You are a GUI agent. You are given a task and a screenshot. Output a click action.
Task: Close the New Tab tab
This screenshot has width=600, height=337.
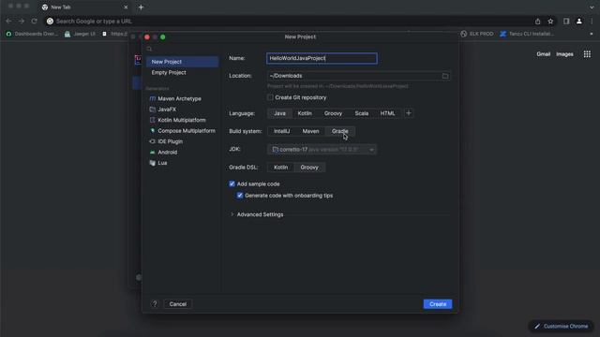(x=126, y=7)
